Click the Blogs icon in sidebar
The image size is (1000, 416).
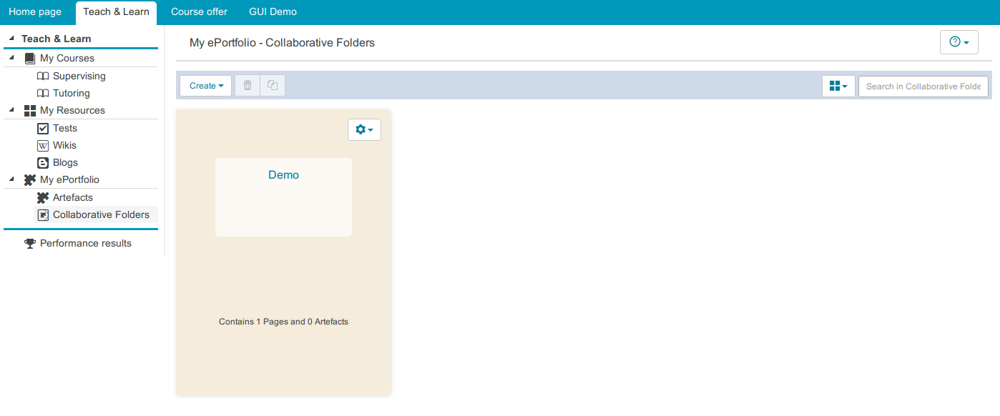(43, 163)
